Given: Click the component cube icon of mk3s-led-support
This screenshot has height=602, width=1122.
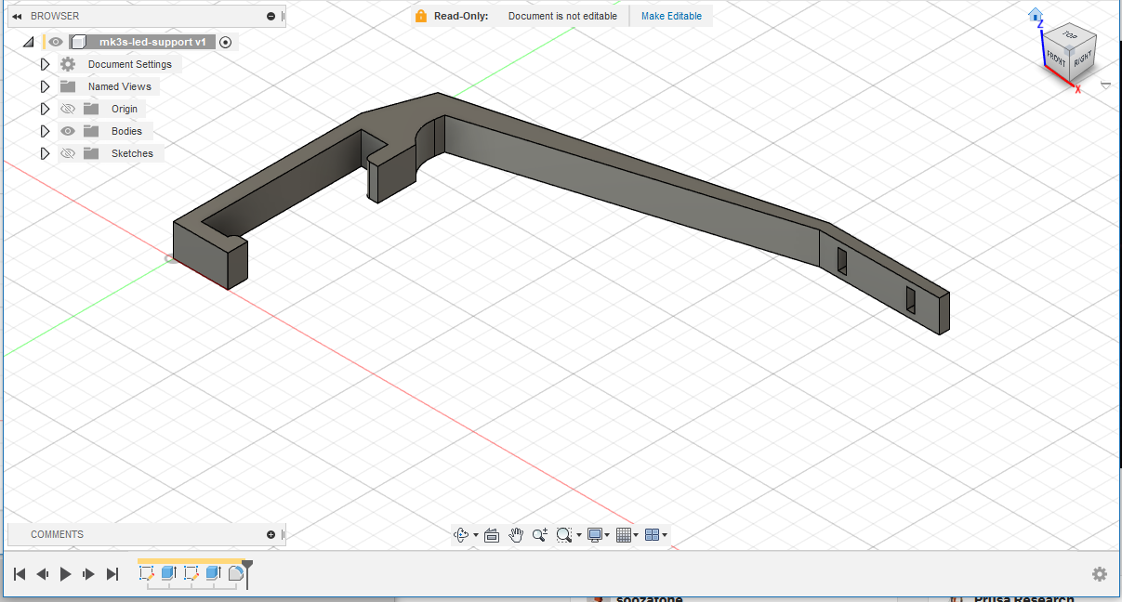Looking at the screenshot, I should [80, 42].
